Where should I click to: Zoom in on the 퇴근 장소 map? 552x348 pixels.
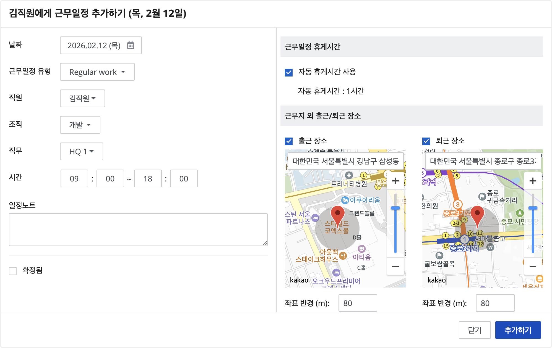pyautogui.click(x=533, y=181)
